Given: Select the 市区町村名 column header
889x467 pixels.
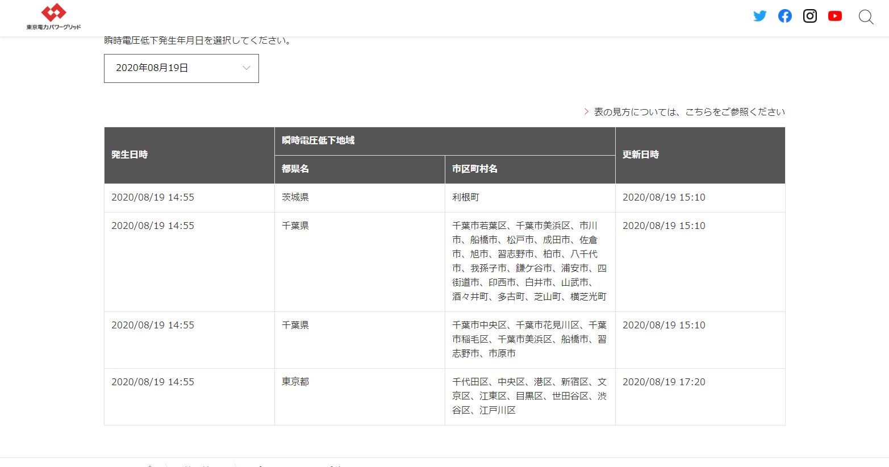Looking at the screenshot, I should (474, 169).
